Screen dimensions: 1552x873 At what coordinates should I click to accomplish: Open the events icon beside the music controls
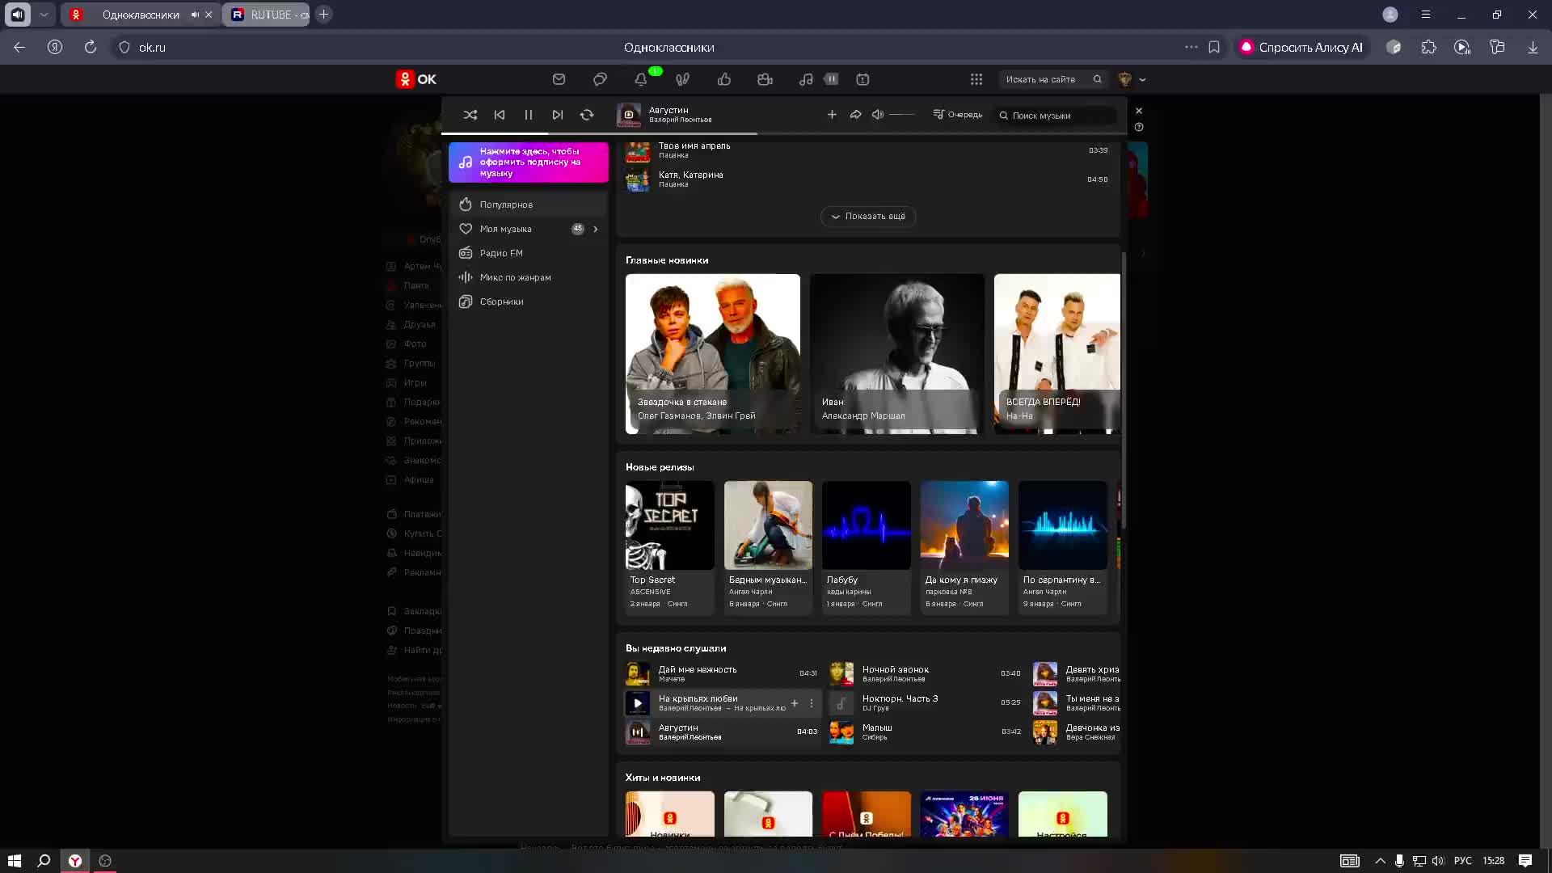tap(862, 79)
